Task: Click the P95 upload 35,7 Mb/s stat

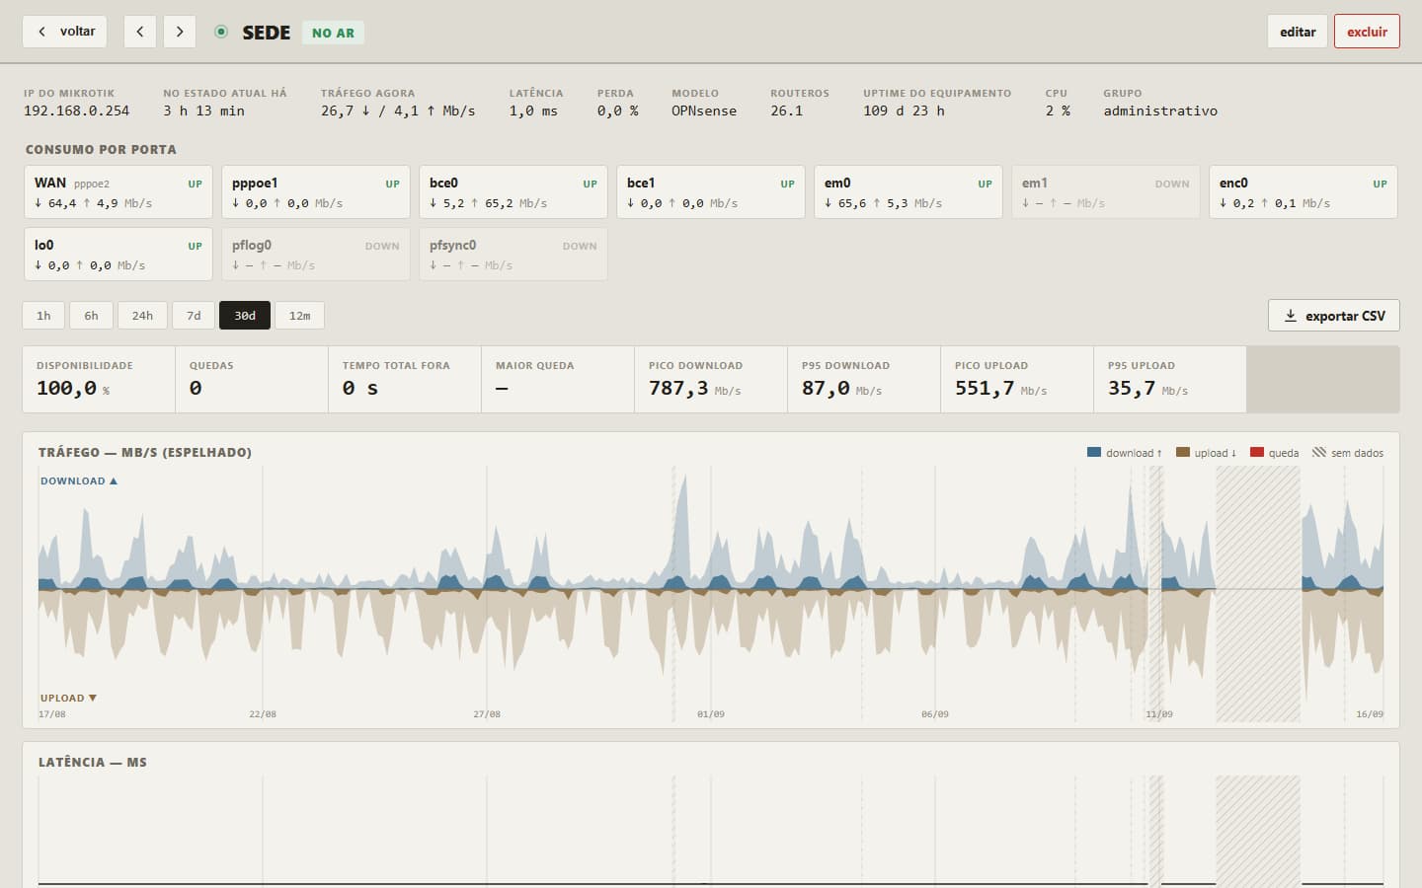Action: (x=1170, y=379)
